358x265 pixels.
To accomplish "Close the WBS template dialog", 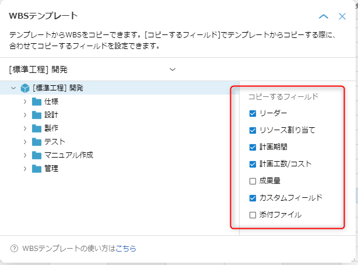I will pos(343,16).
